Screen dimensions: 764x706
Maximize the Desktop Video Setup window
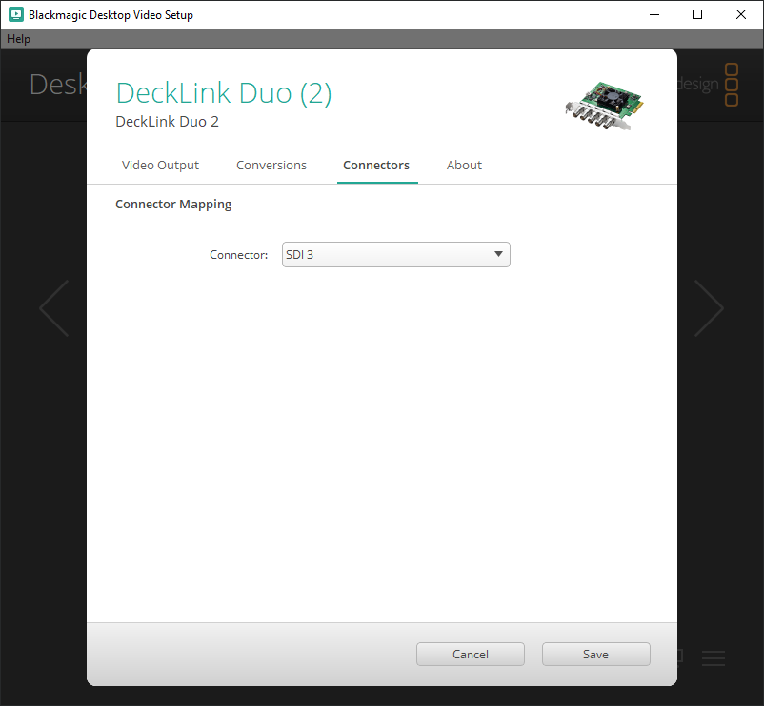click(697, 14)
